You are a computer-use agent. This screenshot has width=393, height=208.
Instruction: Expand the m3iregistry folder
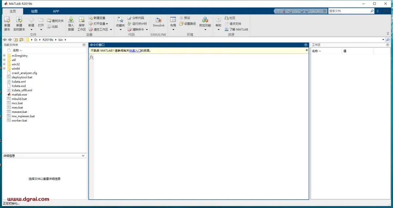[x=4, y=56]
